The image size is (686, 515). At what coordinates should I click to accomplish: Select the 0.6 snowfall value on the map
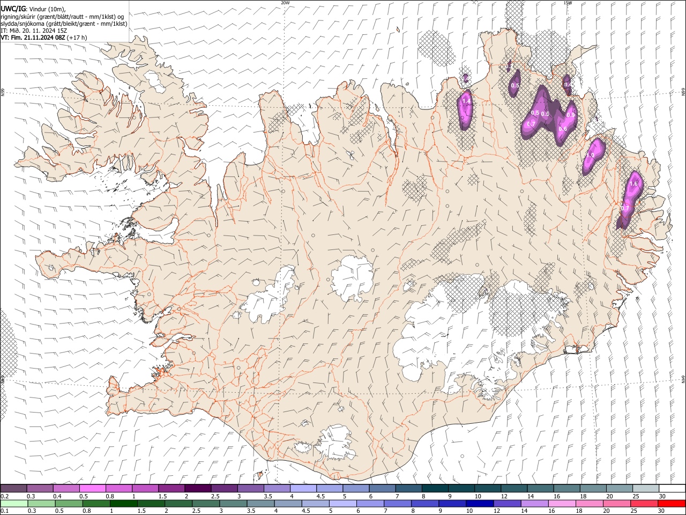coord(563,129)
